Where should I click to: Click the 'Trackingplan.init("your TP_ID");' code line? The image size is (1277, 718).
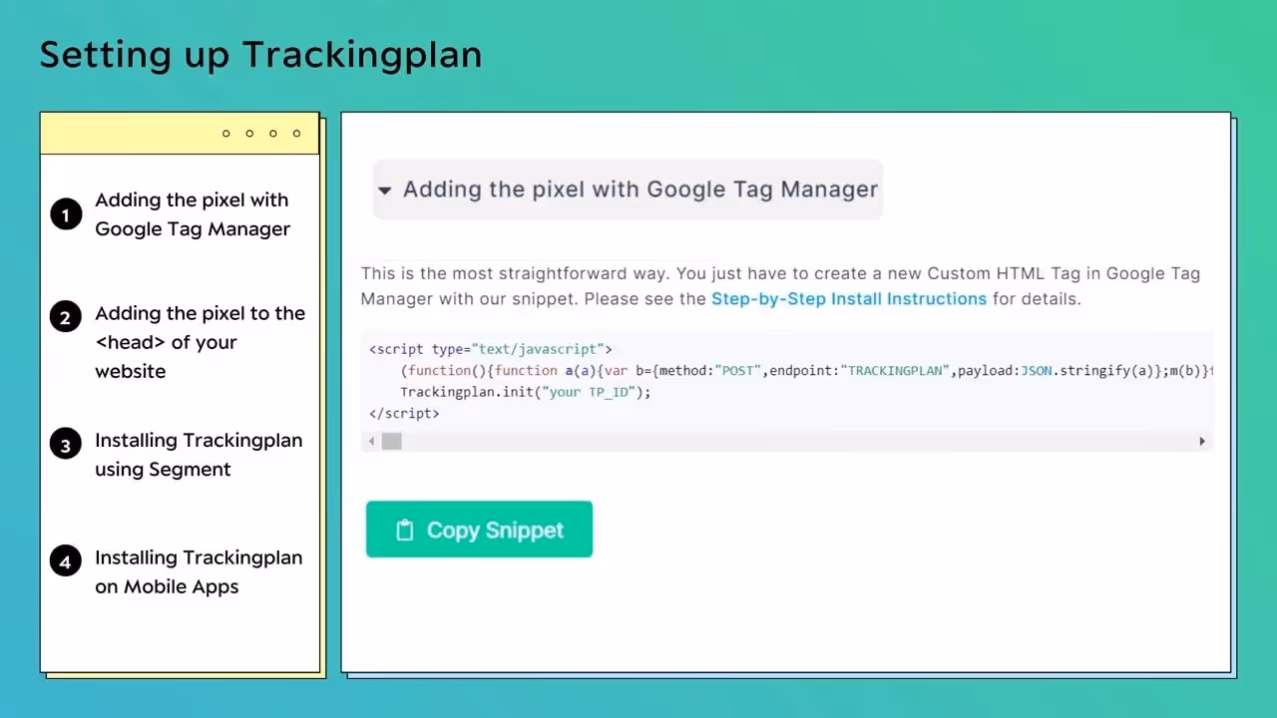click(525, 392)
